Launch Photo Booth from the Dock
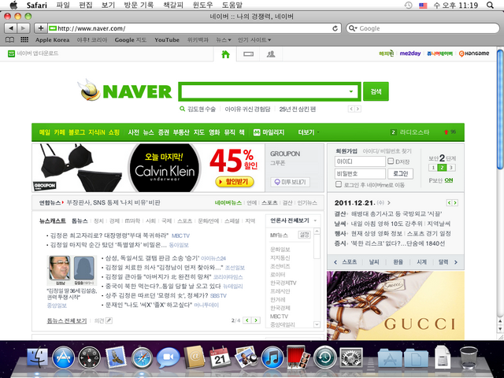Image resolution: width=504 pixels, height=378 pixels. (x=298, y=357)
